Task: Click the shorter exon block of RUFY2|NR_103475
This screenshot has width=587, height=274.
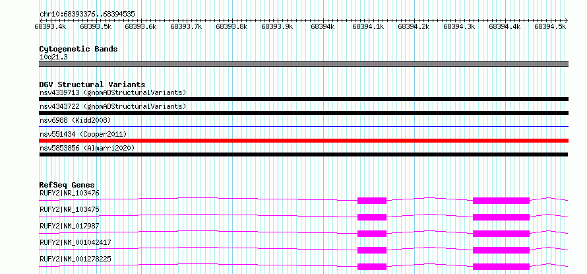Action: [372, 217]
